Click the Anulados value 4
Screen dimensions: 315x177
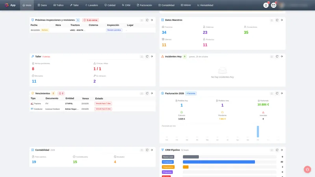coord(115,162)
